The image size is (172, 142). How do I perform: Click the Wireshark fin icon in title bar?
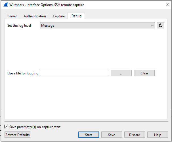coord(5,5)
